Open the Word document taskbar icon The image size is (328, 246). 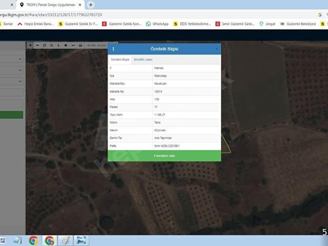coord(3,240)
